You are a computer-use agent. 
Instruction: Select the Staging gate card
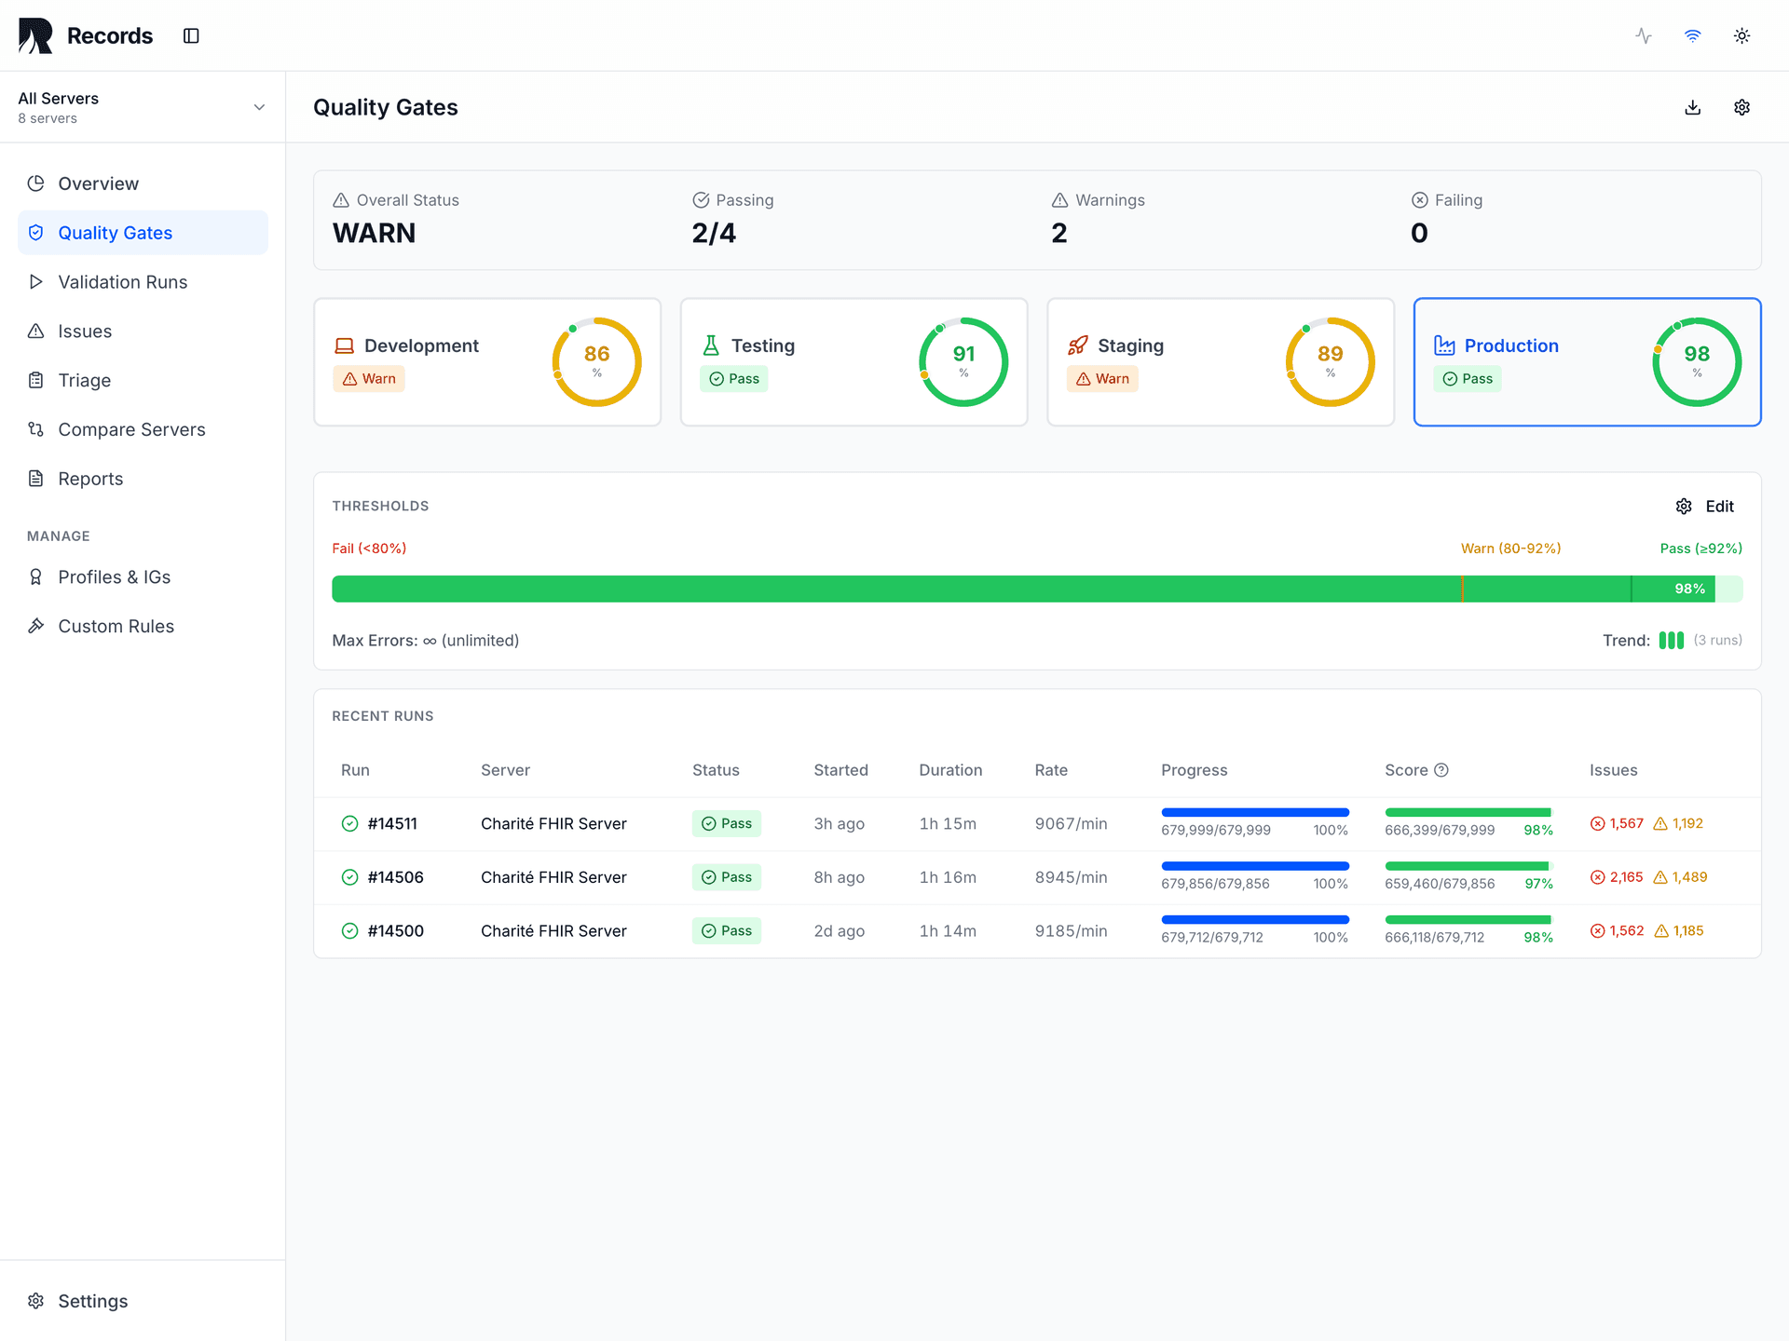[x=1220, y=361]
